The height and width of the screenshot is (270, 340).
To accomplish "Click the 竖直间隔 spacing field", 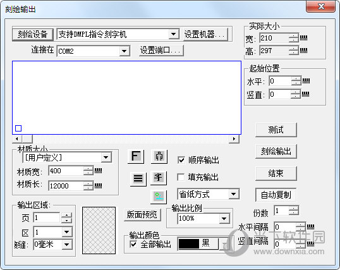I will coord(285,244).
